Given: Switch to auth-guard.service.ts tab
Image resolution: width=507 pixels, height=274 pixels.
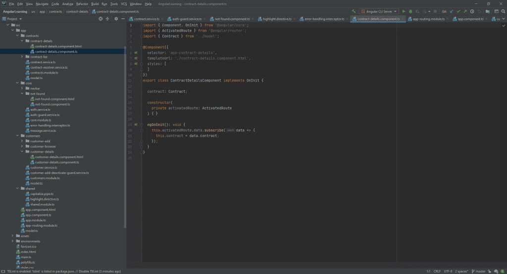Looking at the screenshot, I should point(187,19).
